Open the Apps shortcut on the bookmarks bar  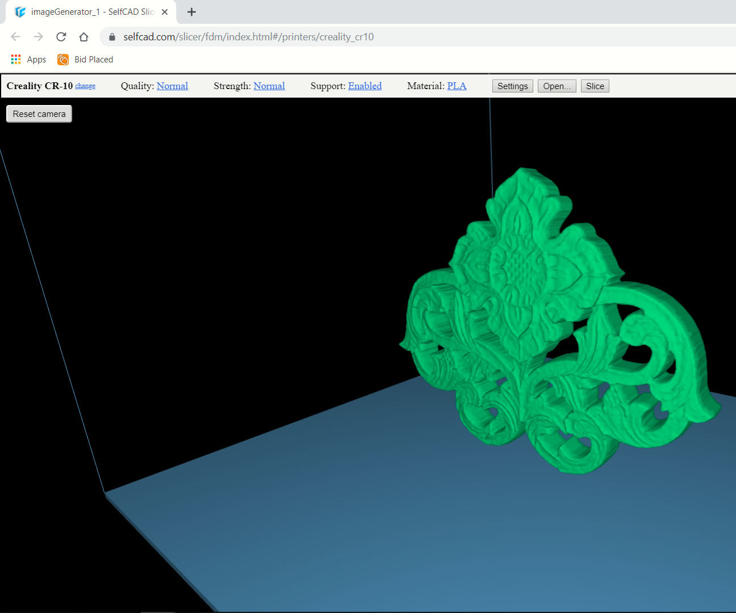(27, 59)
